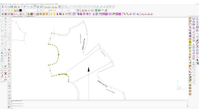Click the grey sphere icon in left toolbar
199x112 pixels.
pyautogui.click(x=6, y=66)
